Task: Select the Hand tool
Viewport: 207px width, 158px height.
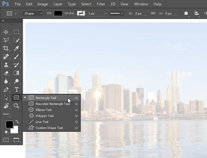Action: click(6, 106)
